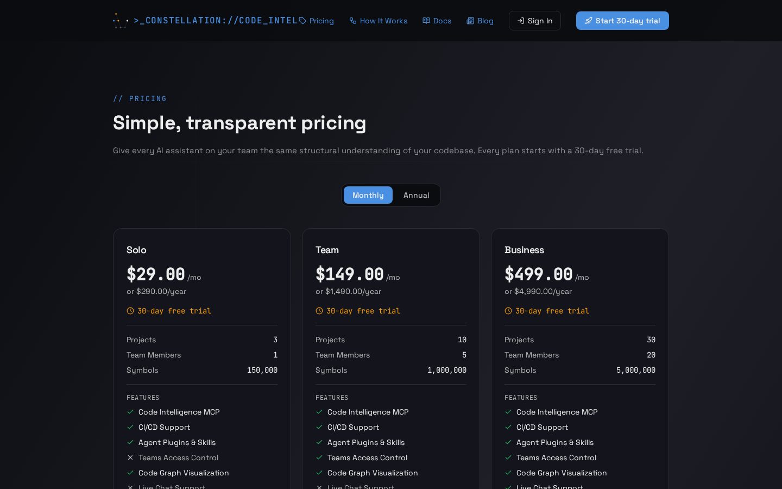Go to the Docs page
This screenshot has height=489, width=782.
coord(437,21)
